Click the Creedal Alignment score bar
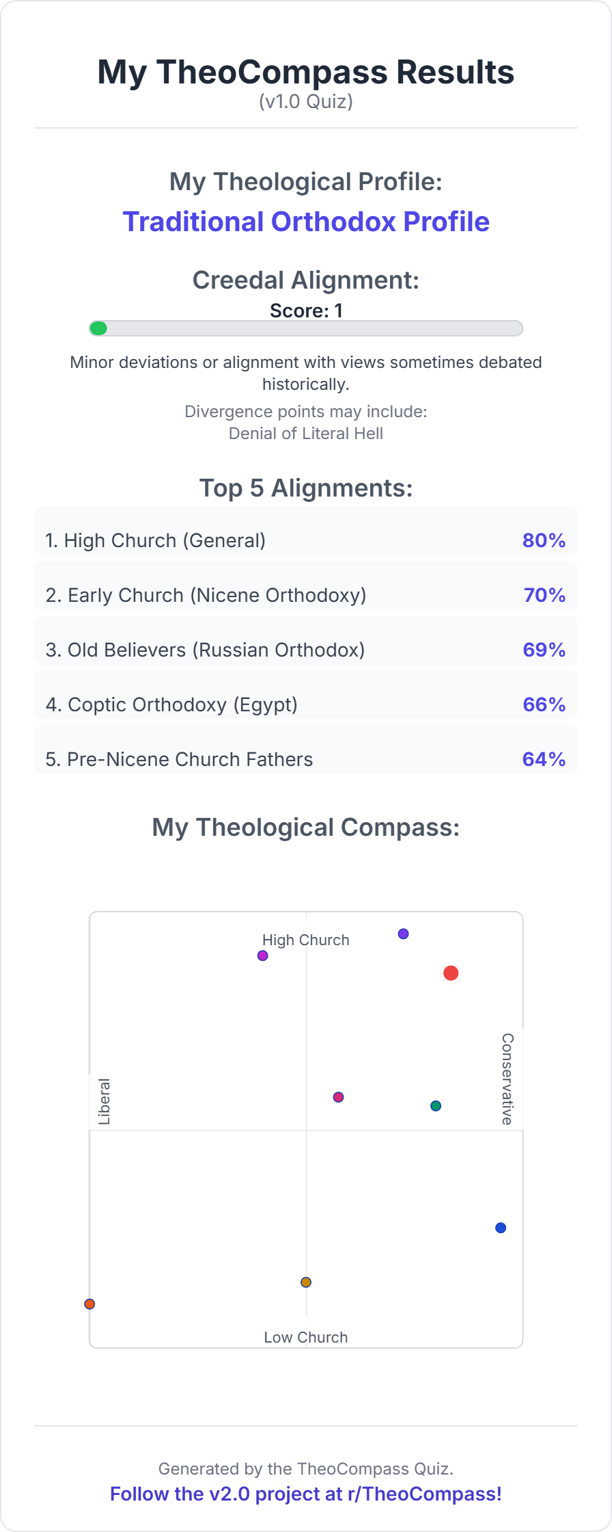Screen dimensions: 612x1532 [306, 328]
